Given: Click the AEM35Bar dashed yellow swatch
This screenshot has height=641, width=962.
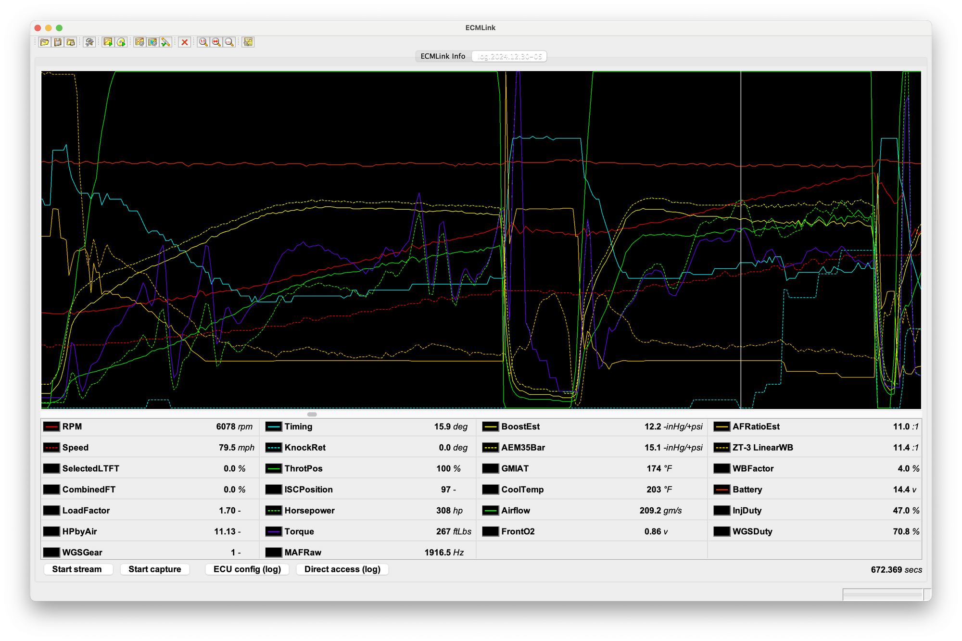Looking at the screenshot, I should (x=490, y=448).
